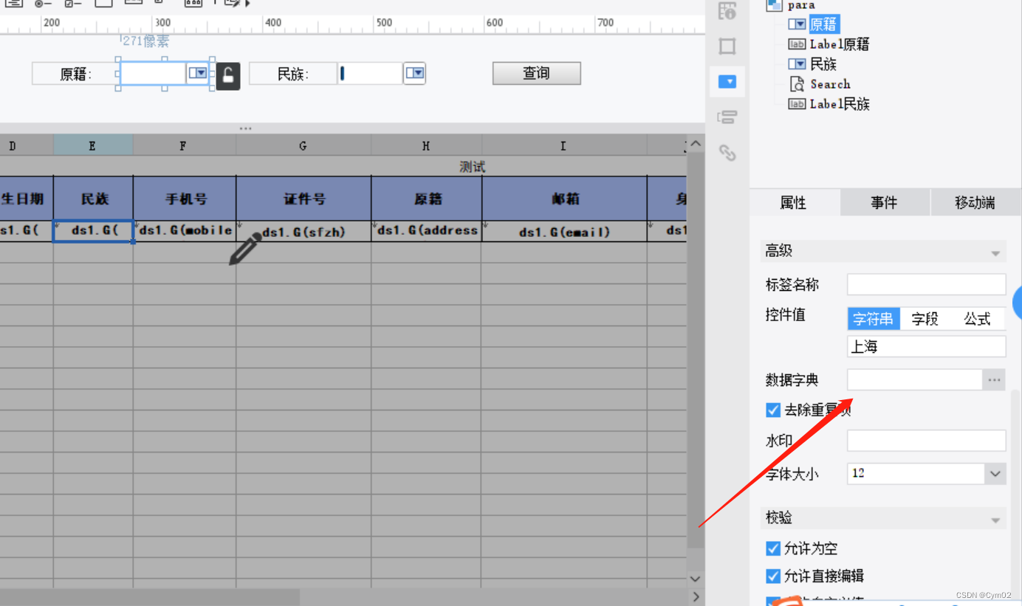Disable the 允许为空 checkbox
The image size is (1022, 606).
click(x=772, y=548)
